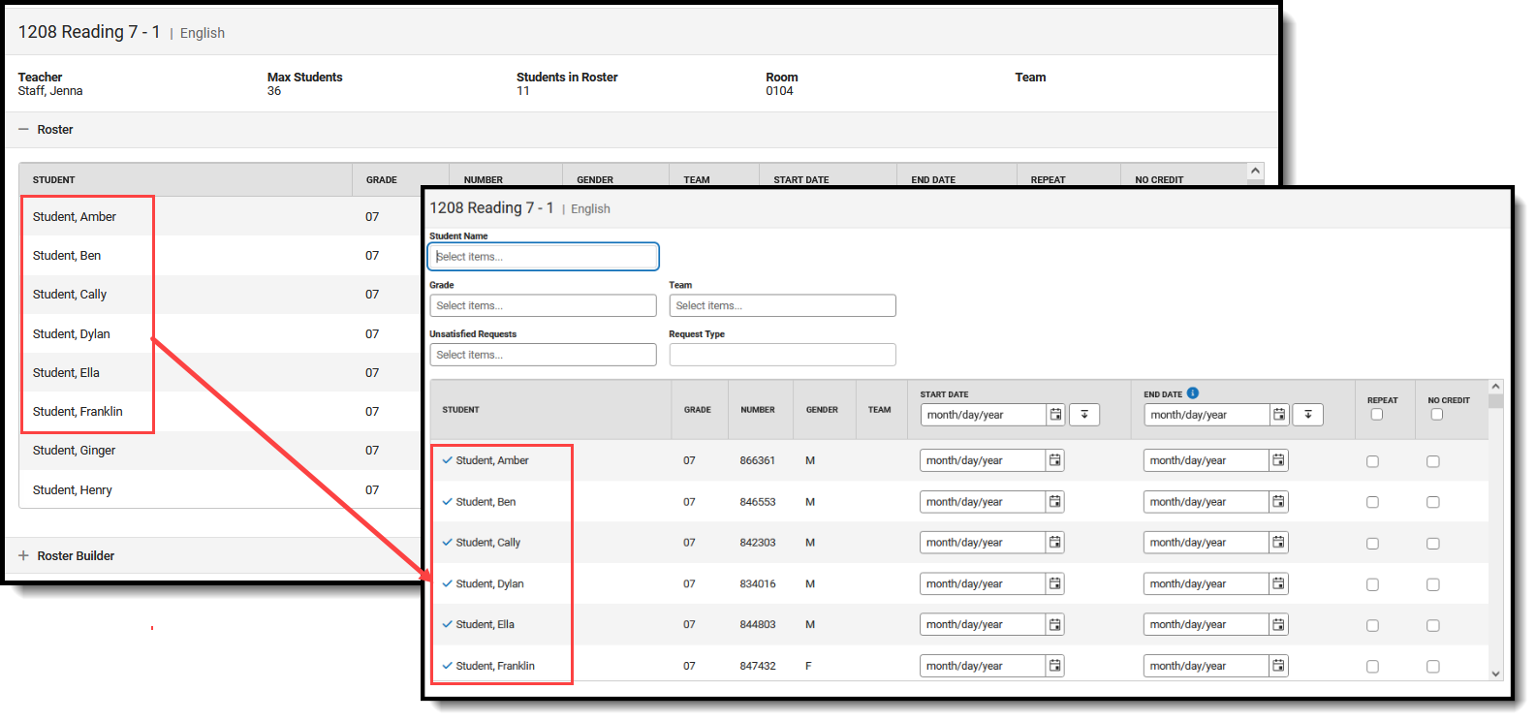
Task: Open start date calendar for Student, Dylan
Action: [x=1055, y=583]
